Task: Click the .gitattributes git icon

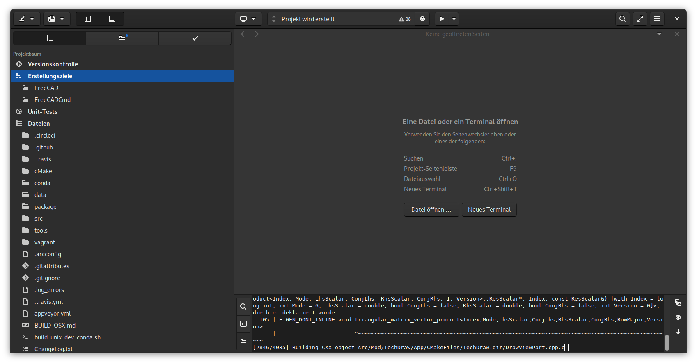Action: (x=25, y=266)
